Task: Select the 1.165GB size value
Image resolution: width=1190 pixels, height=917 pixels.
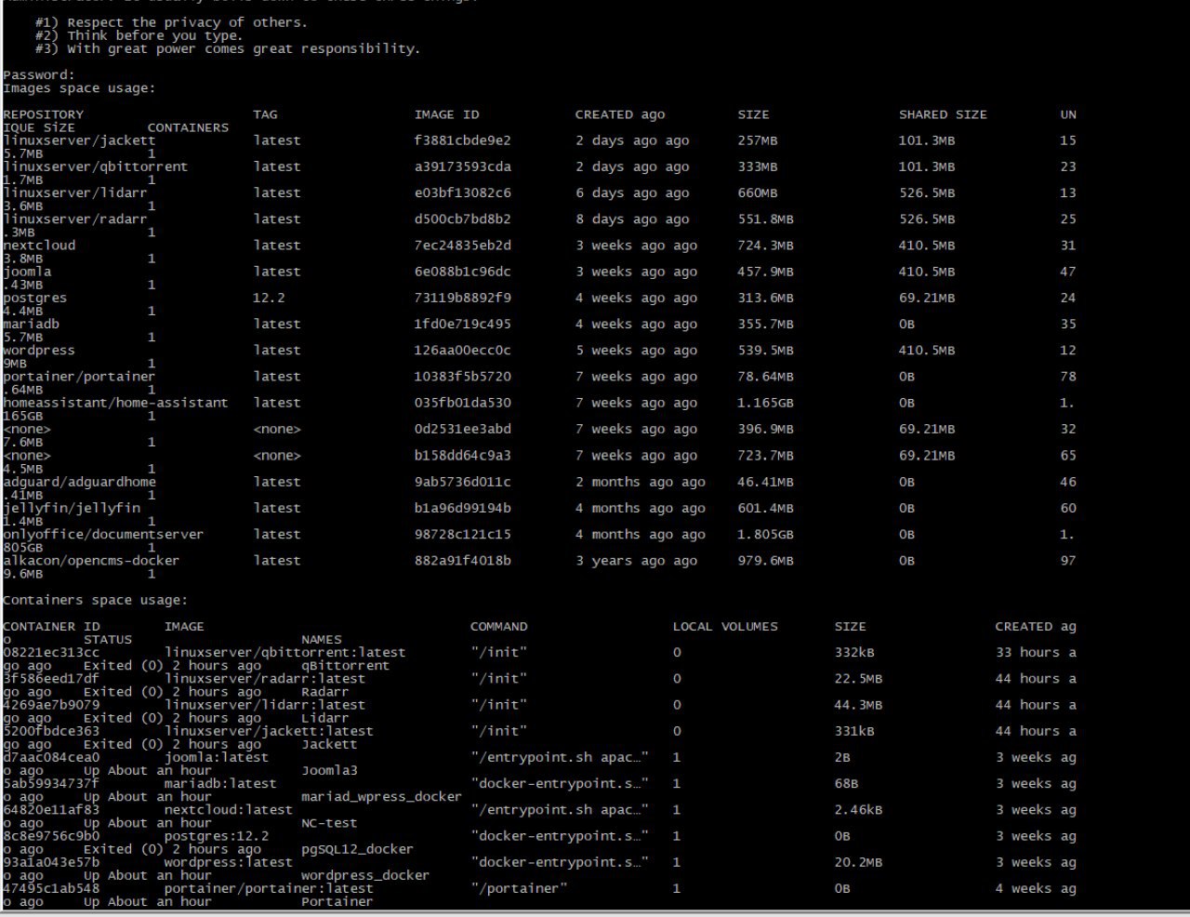Action: 766,403
